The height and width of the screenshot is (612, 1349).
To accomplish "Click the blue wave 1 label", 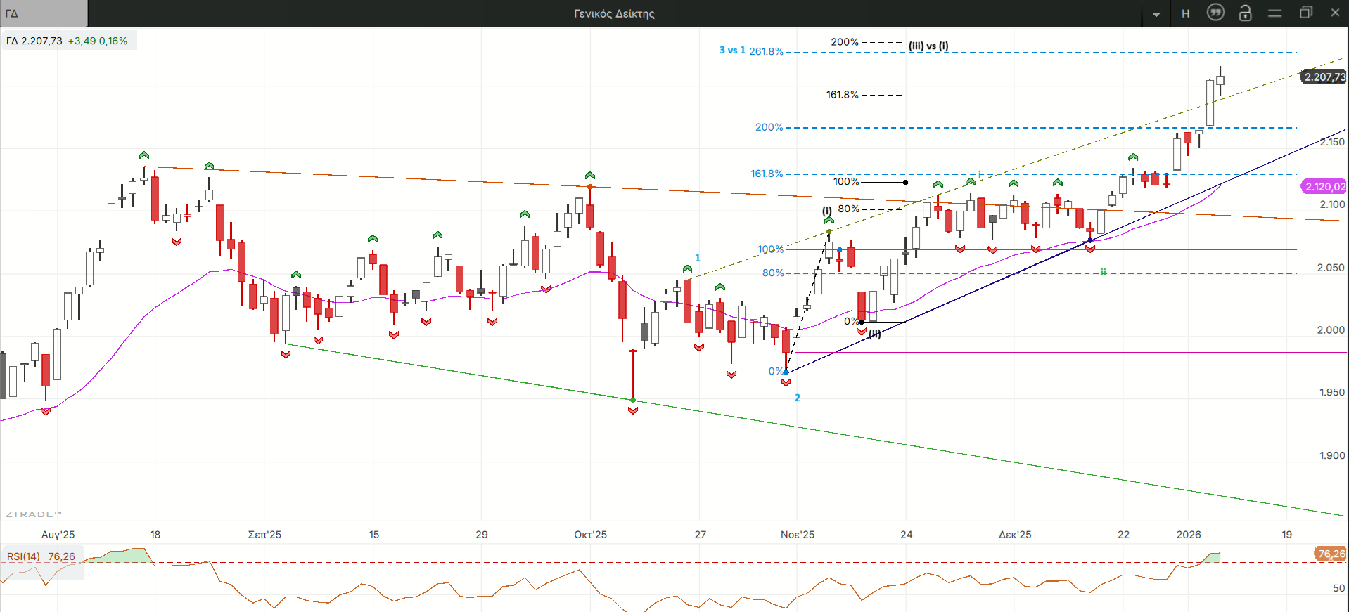I will point(698,258).
